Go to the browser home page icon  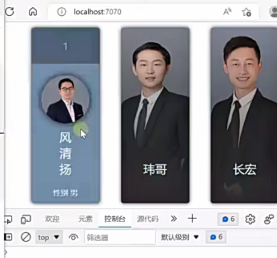click(33, 11)
